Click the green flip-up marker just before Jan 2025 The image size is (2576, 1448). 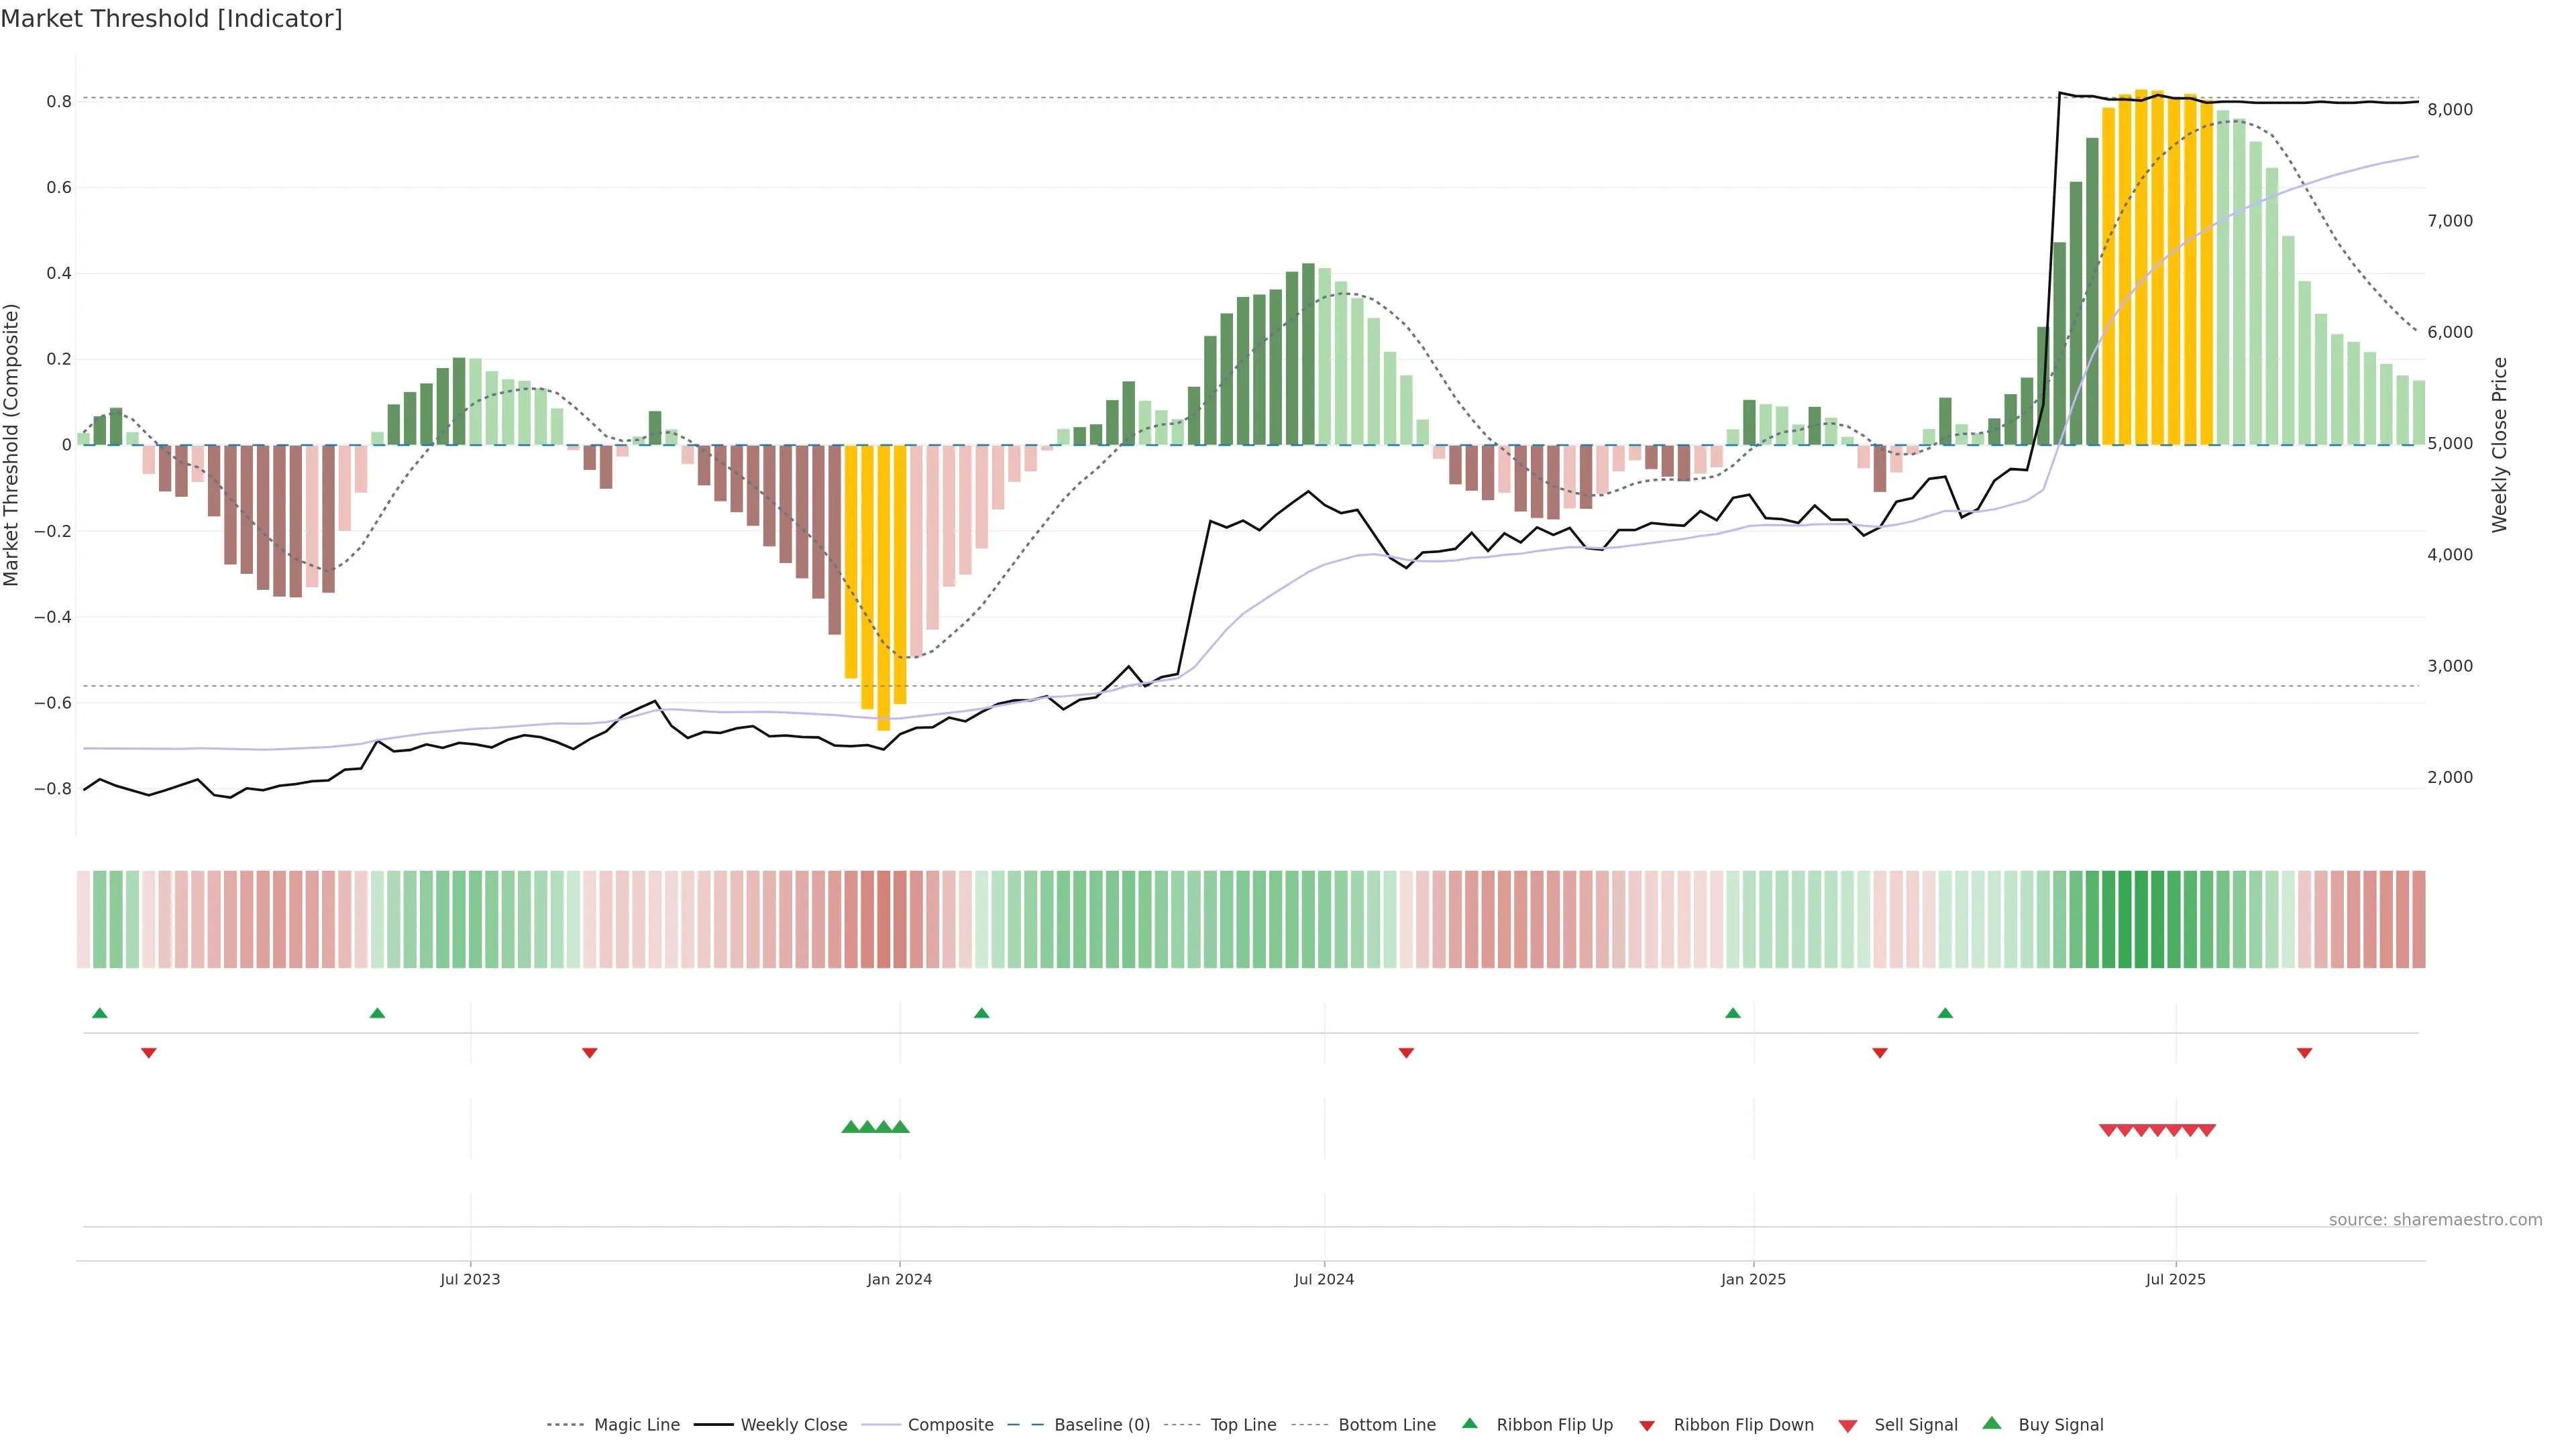(x=1733, y=1014)
